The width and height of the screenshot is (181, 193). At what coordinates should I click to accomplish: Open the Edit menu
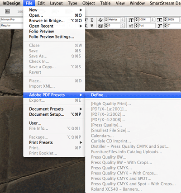coord(41,3)
